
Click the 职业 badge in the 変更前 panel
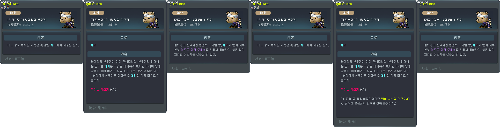[x=13, y=13]
